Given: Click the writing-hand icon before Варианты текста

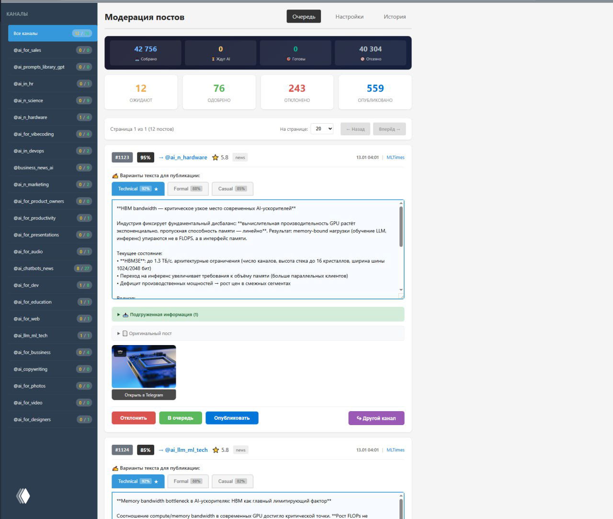Looking at the screenshot, I should pyautogui.click(x=114, y=175).
